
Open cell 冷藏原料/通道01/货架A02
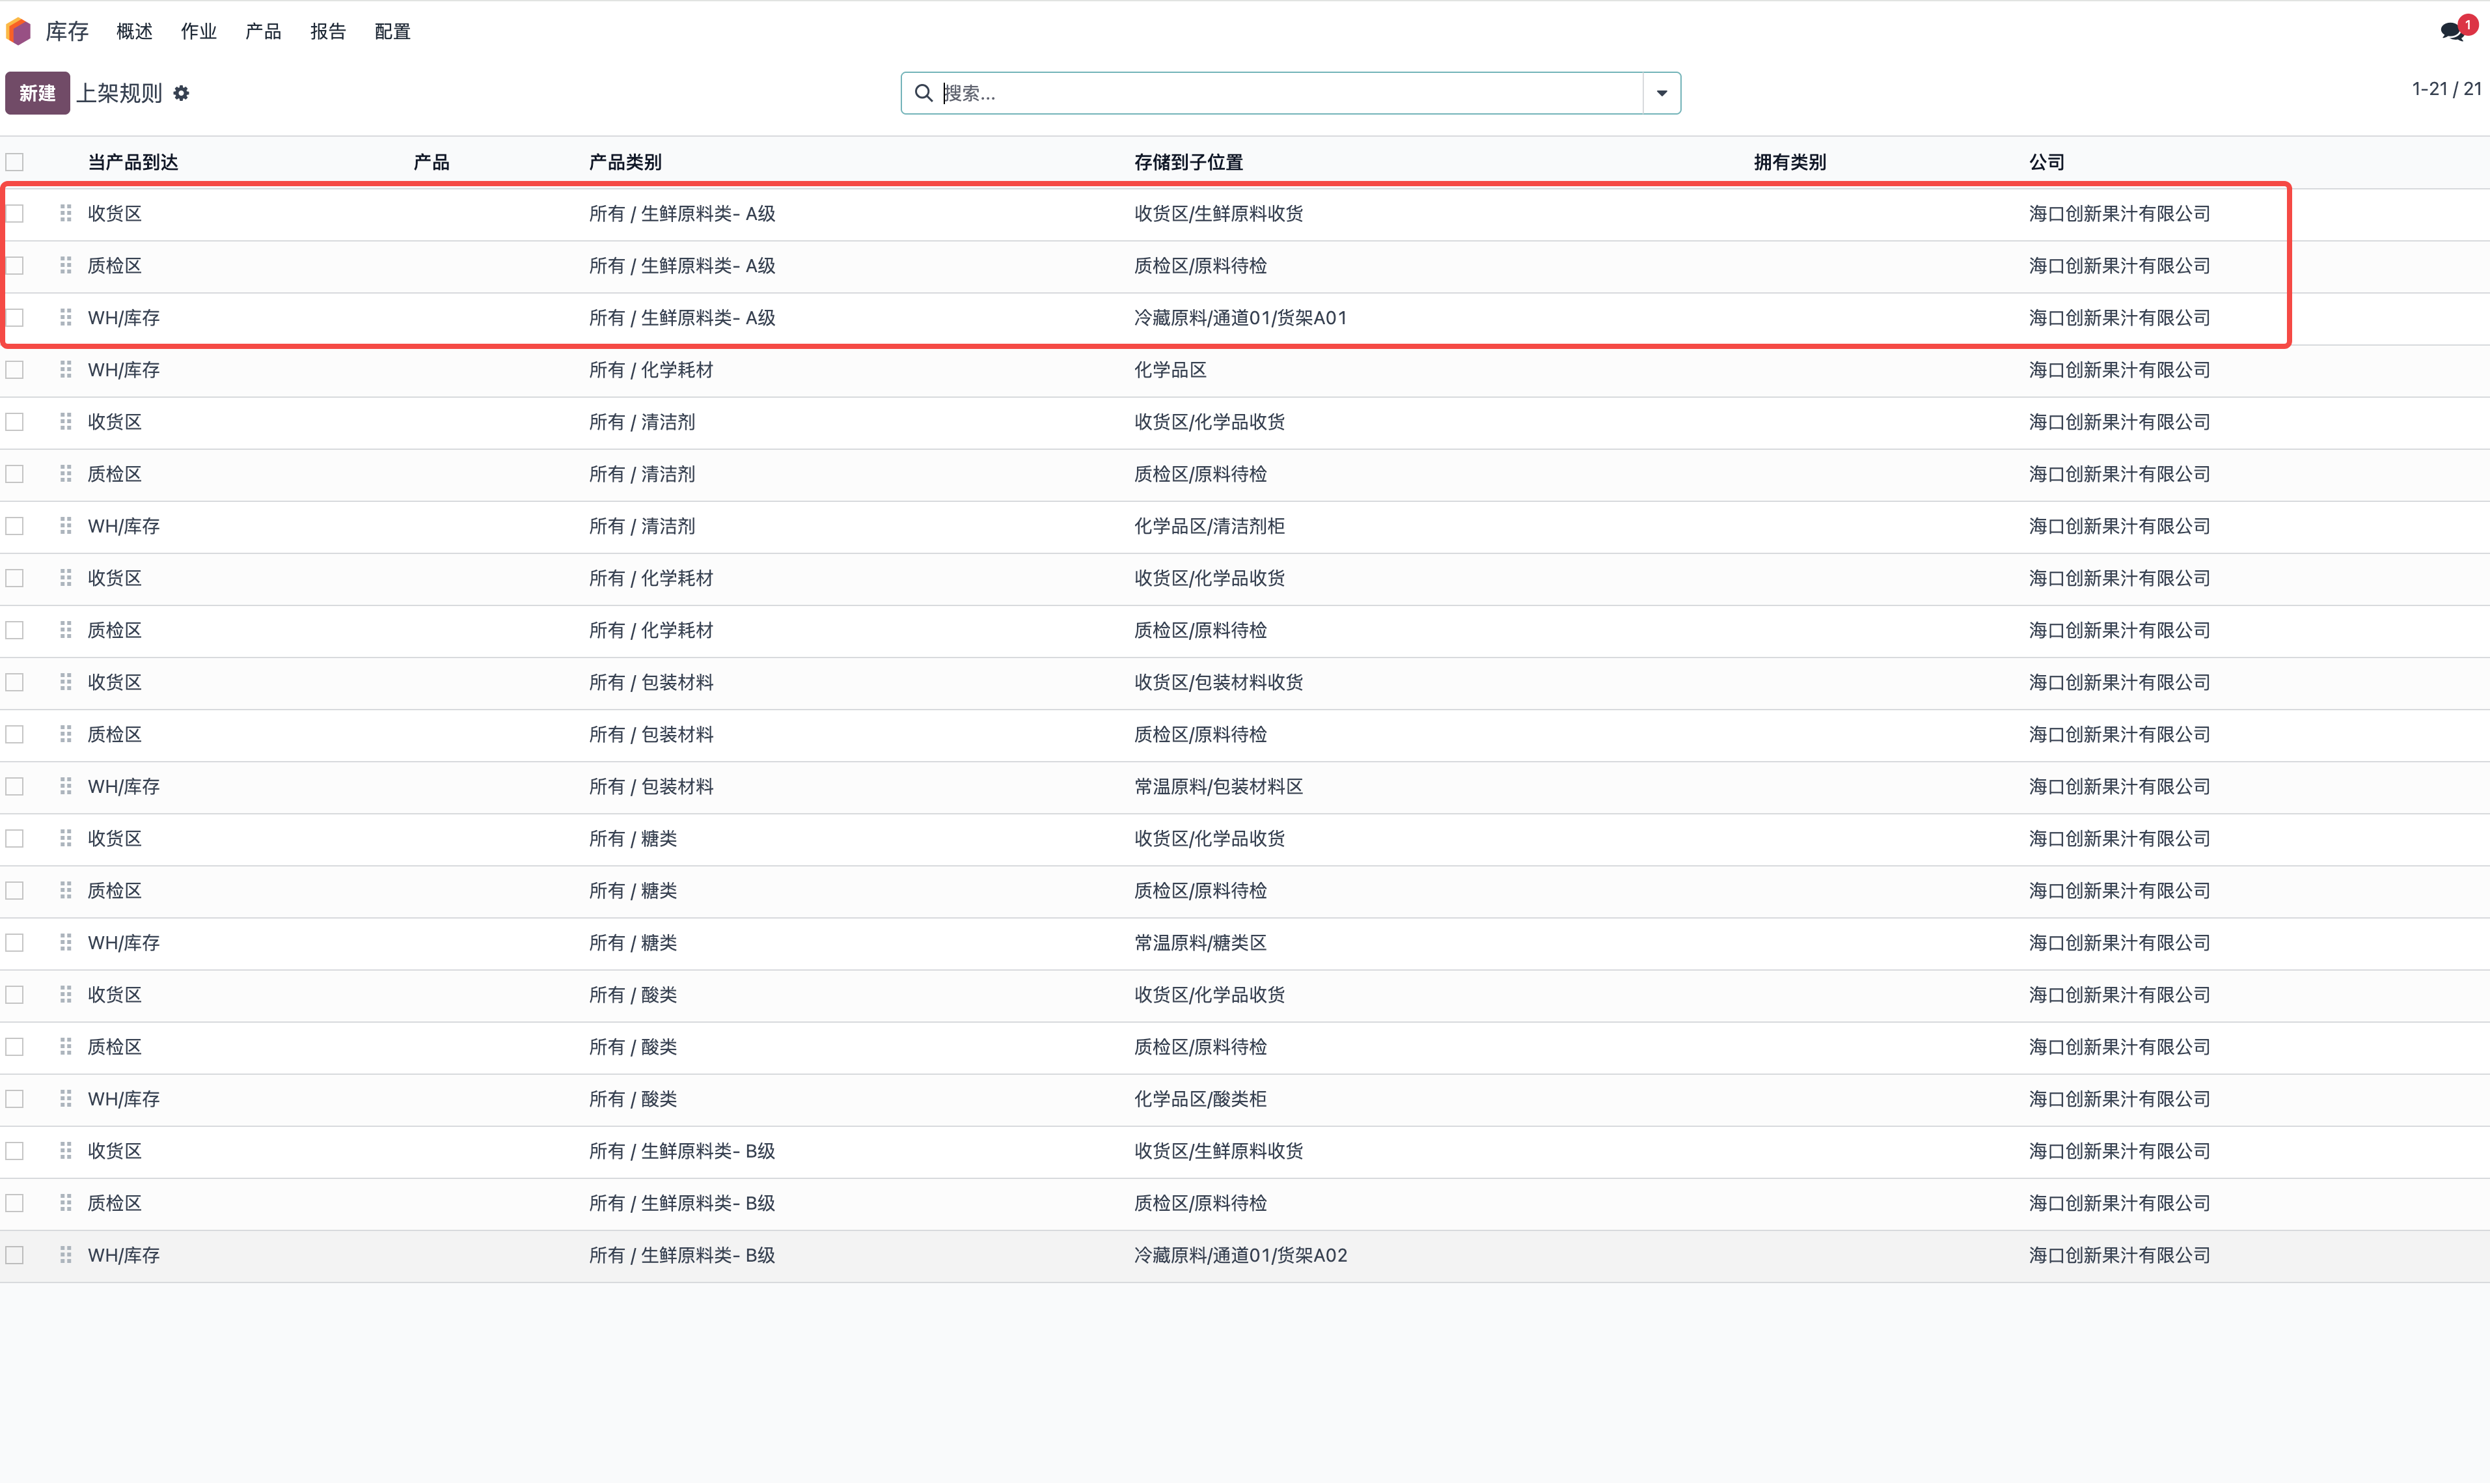click(1240, 1255)
